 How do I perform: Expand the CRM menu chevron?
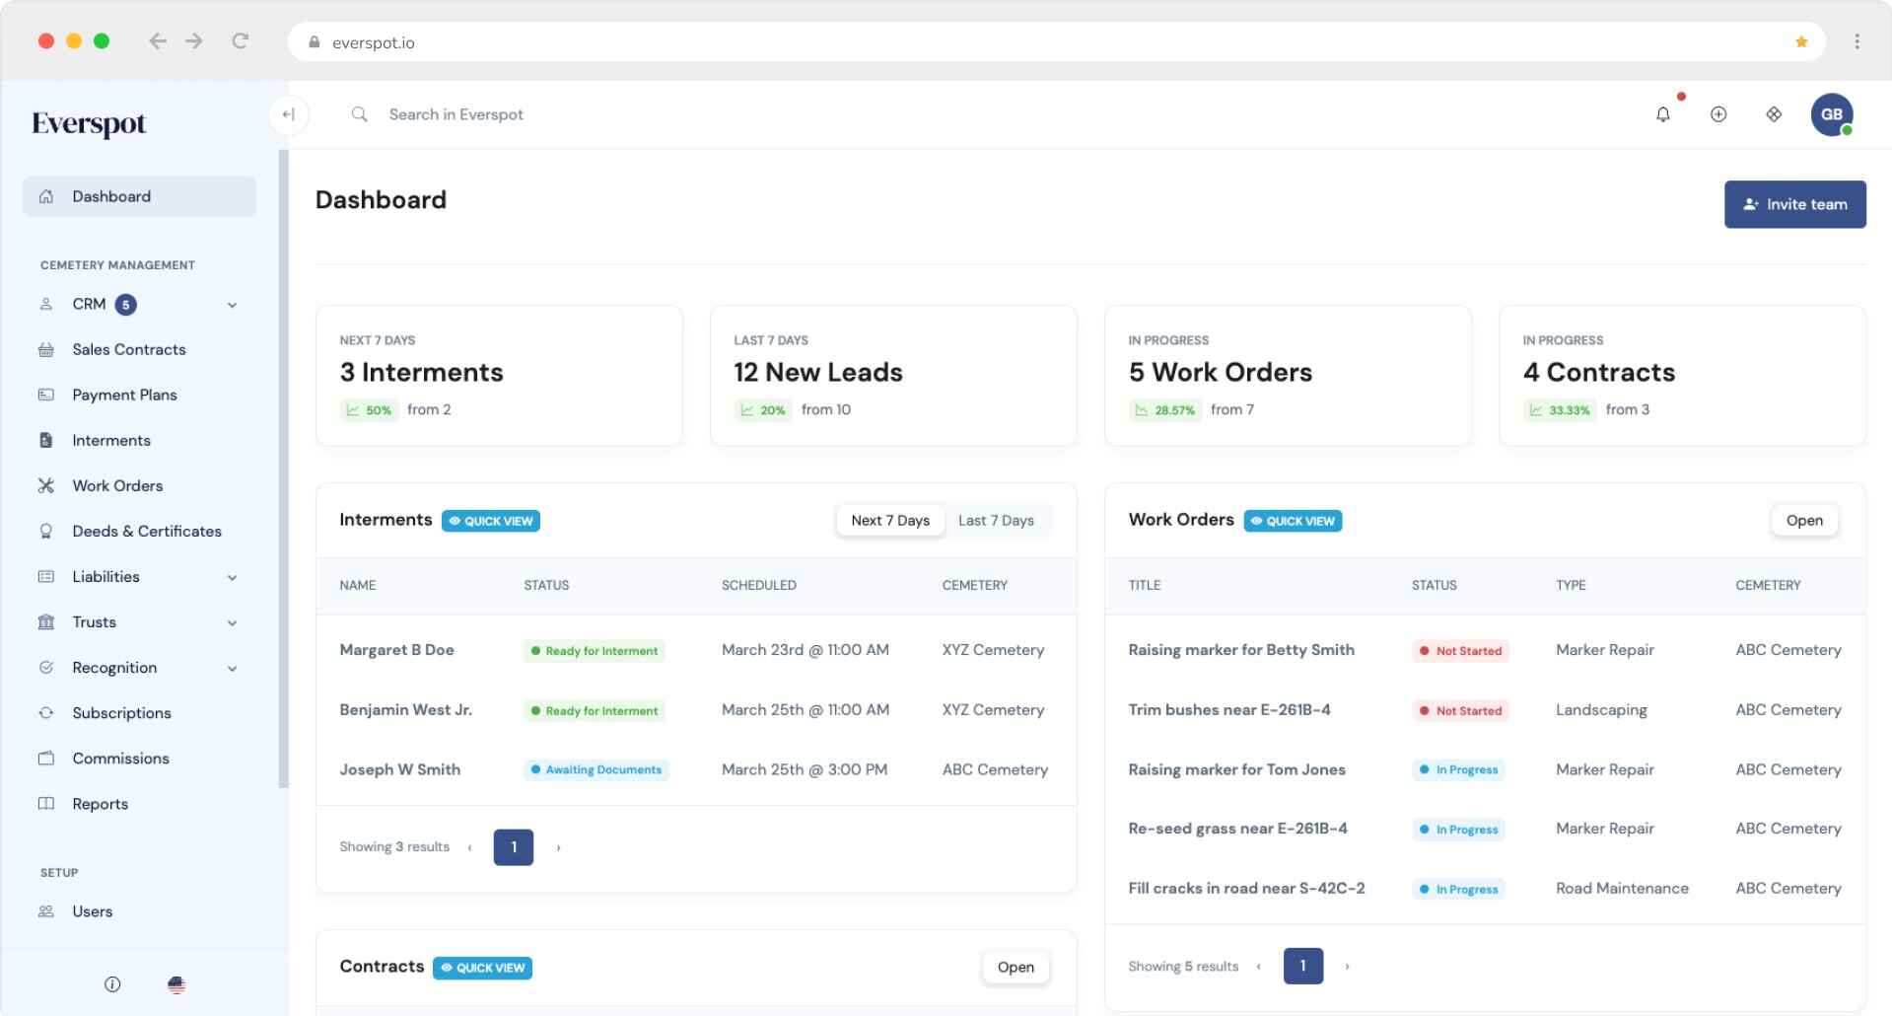[232, 305]
